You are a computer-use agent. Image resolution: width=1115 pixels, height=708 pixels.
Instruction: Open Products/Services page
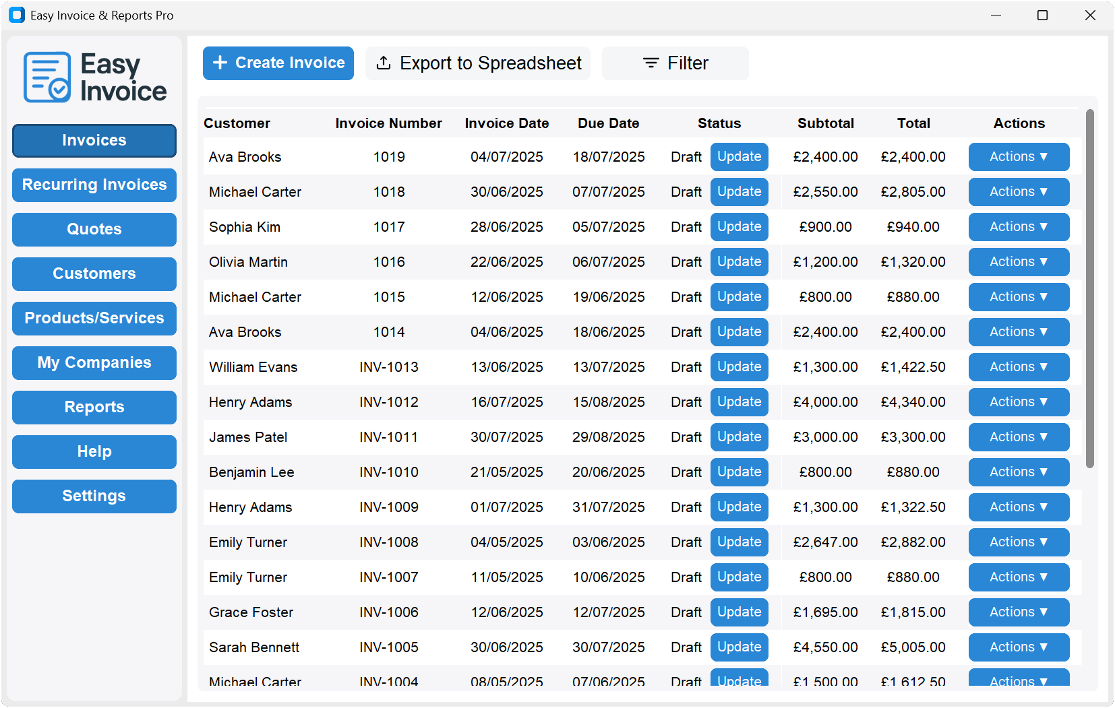94,318
